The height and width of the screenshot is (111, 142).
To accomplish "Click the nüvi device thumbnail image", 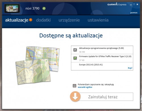I will click(x=12, y=8).
